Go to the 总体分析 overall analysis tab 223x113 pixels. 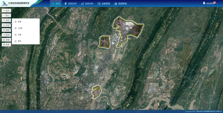pyautogui.click(x=87, y=4)
